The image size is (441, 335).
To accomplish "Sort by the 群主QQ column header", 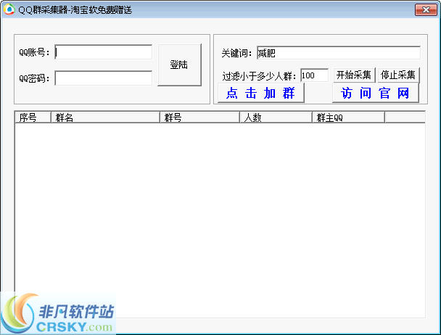I will point(348,117).
